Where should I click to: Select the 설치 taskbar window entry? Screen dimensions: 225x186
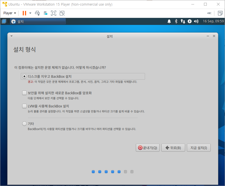point(38,22)
